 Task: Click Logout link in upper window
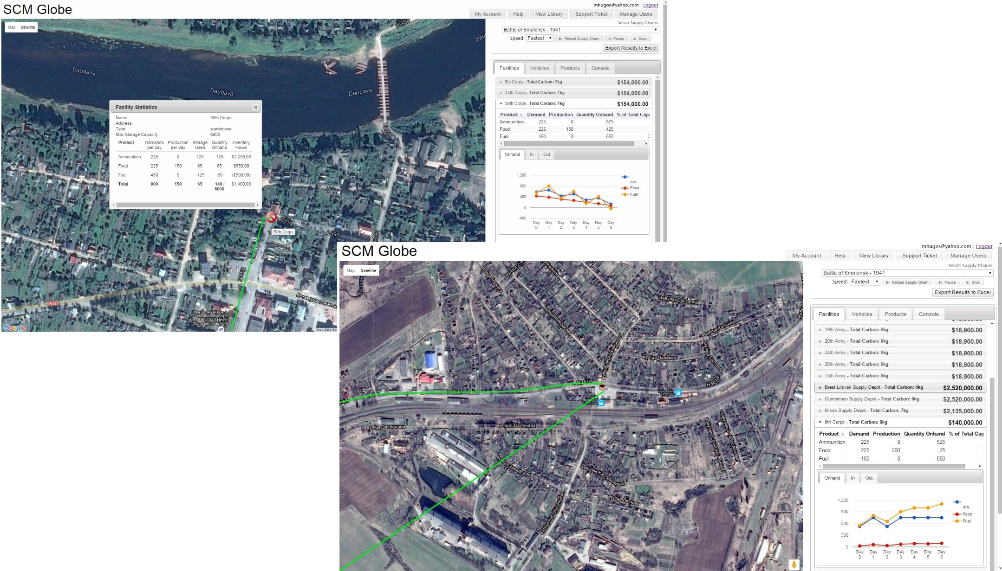point(650,5)
